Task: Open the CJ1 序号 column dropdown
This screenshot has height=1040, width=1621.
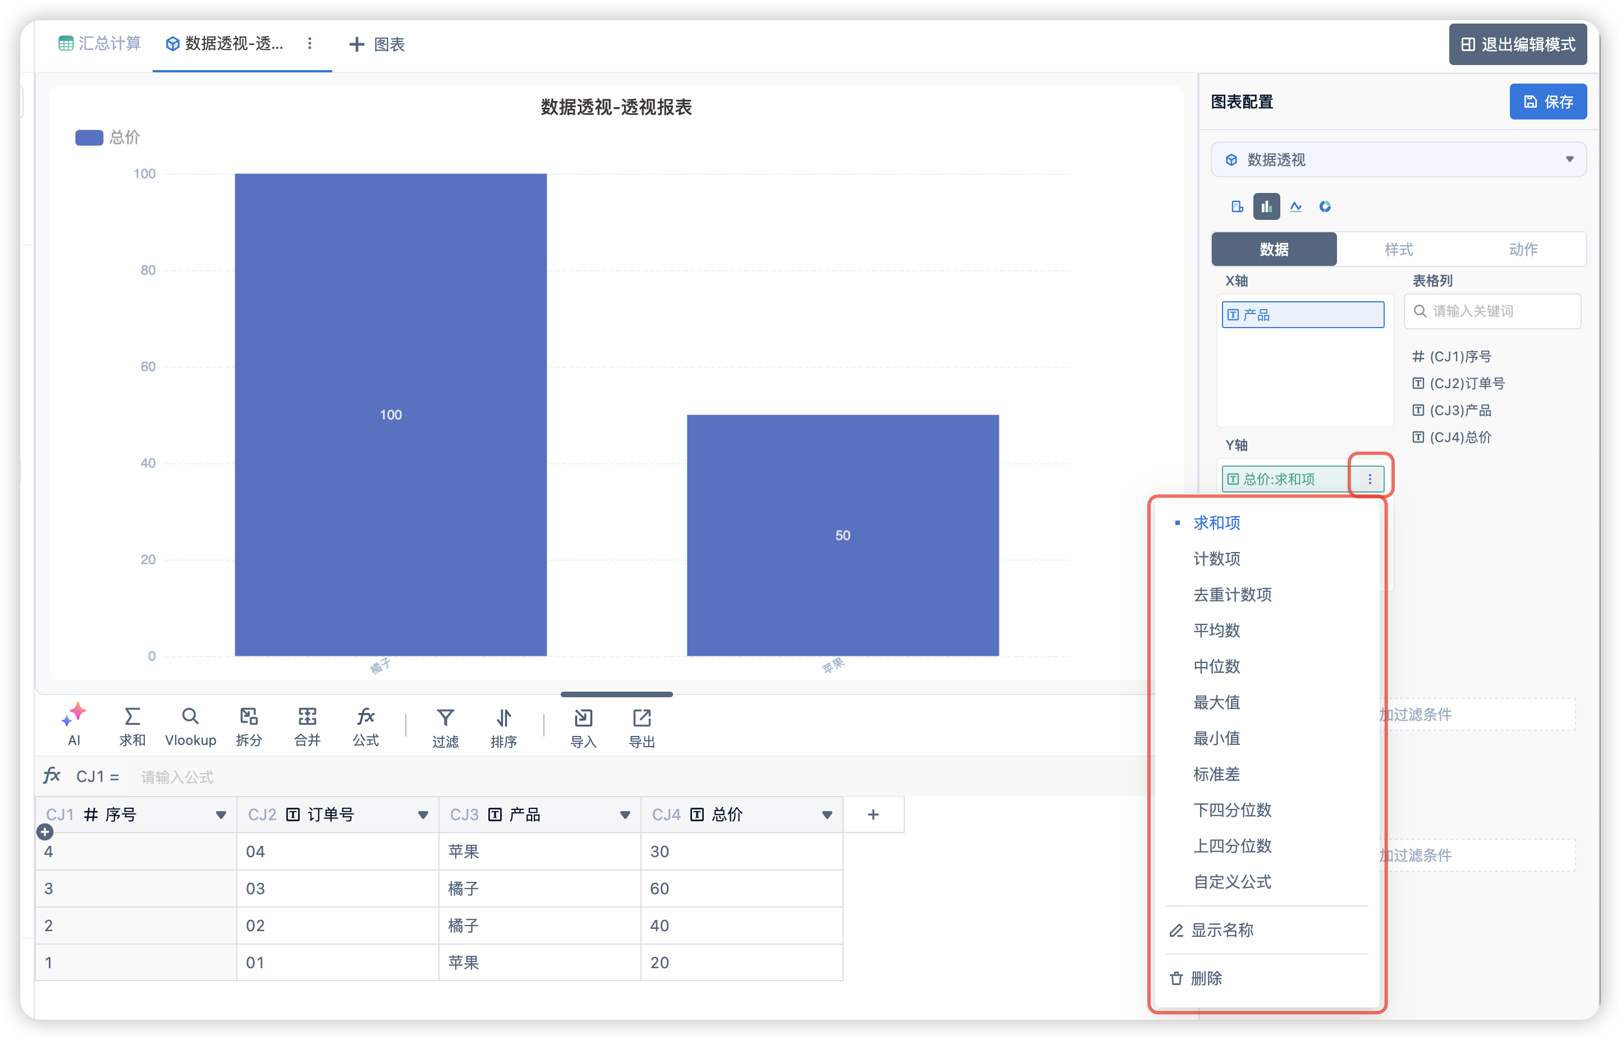Action: [x=220, y=815]
